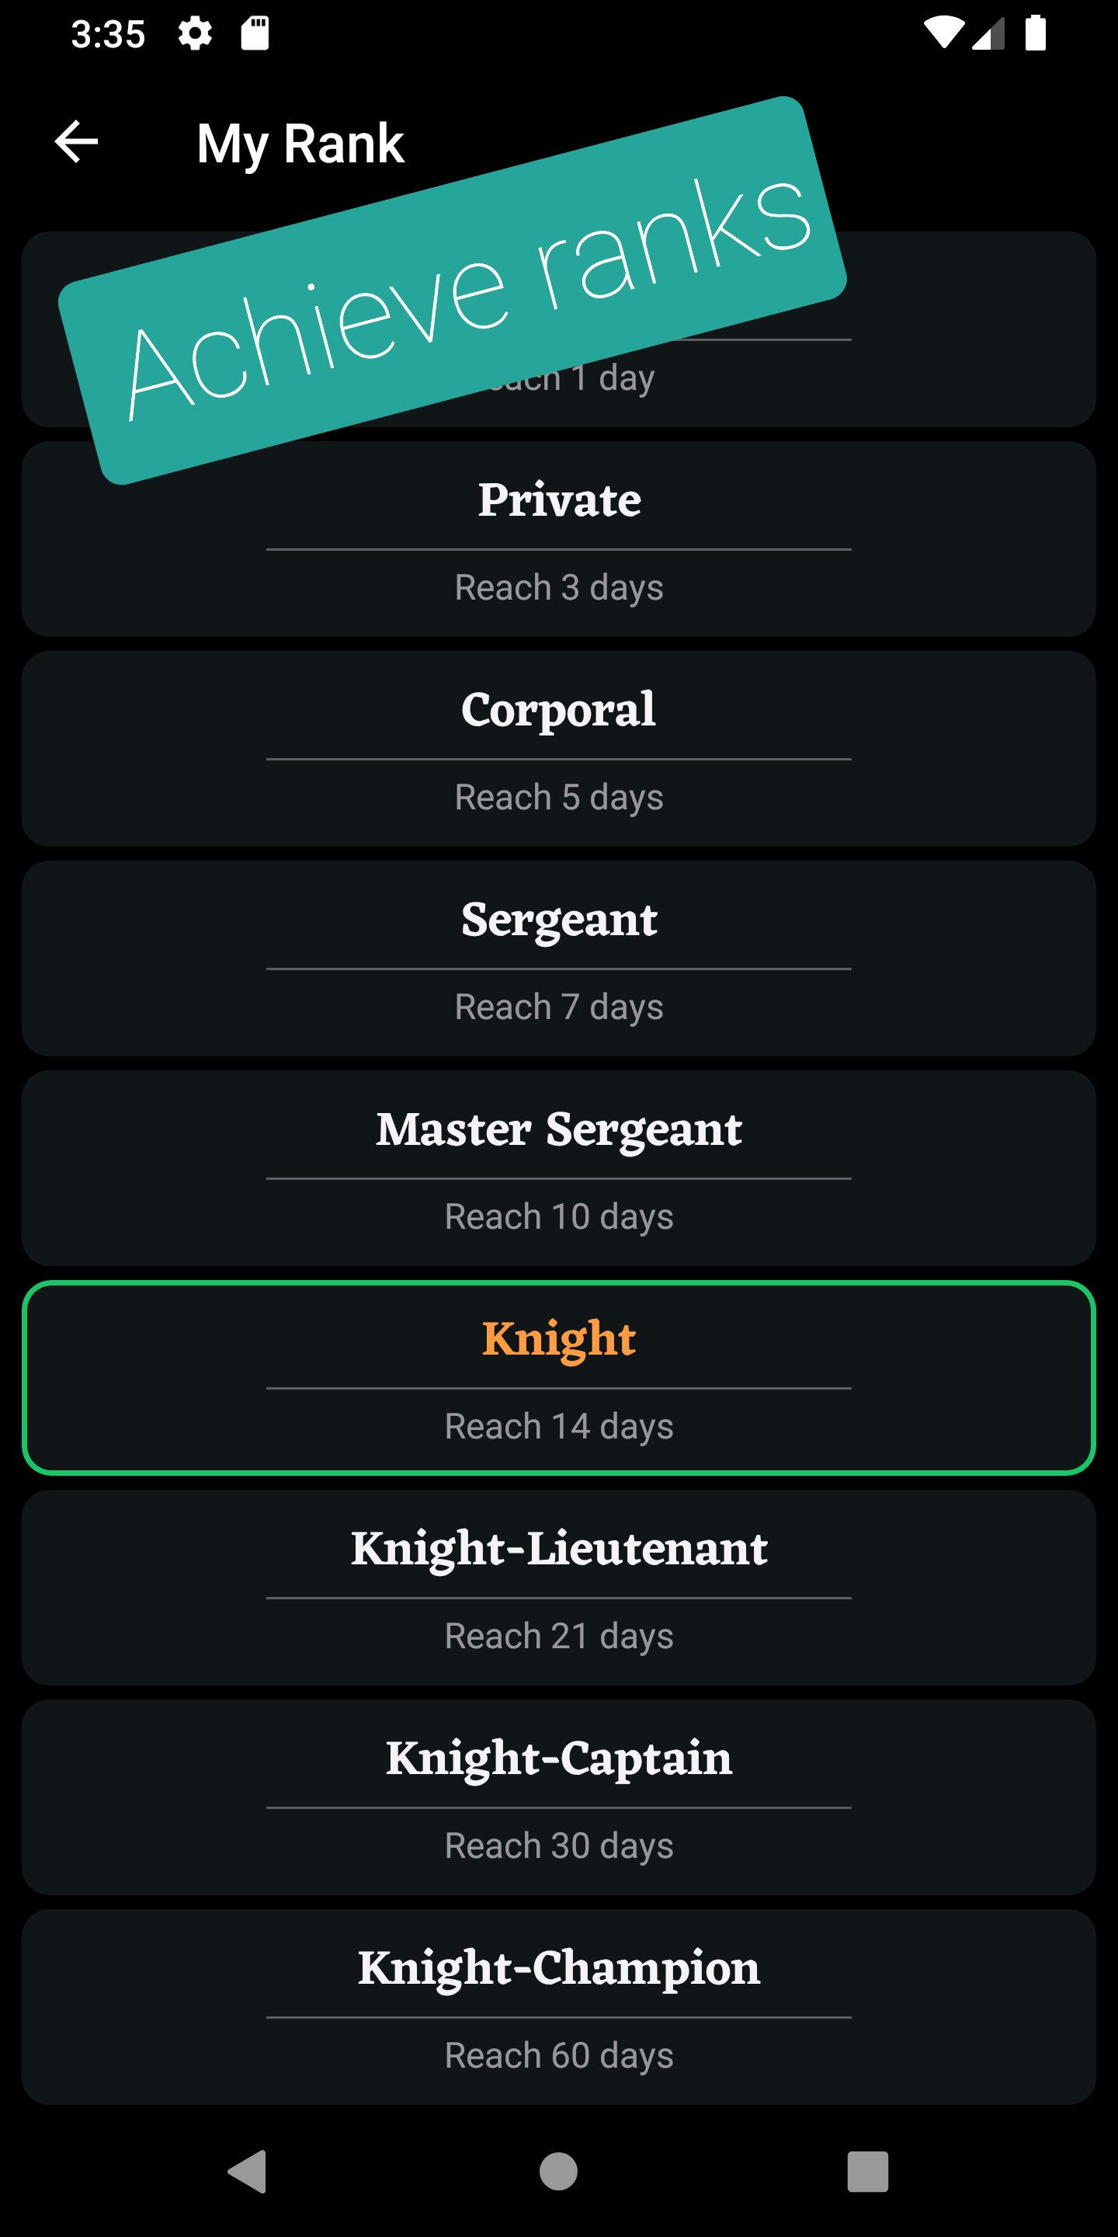Select the Knight-Captain rank card
Viewport: 1118px width, 2237px height.
coord(559,1797)
